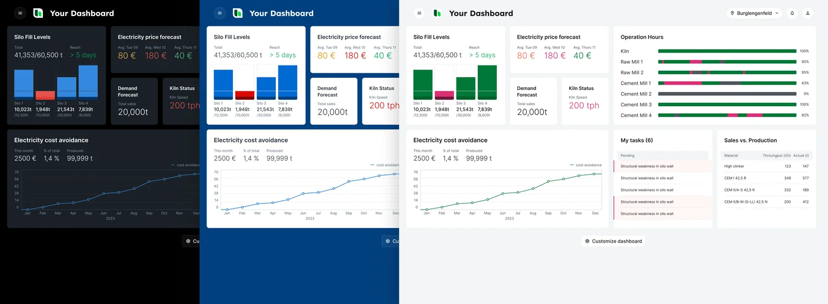The image size is (828, 304).
Task: Click Silo Fill Levels heading in blue theme
Action: [x=232, y=37]
